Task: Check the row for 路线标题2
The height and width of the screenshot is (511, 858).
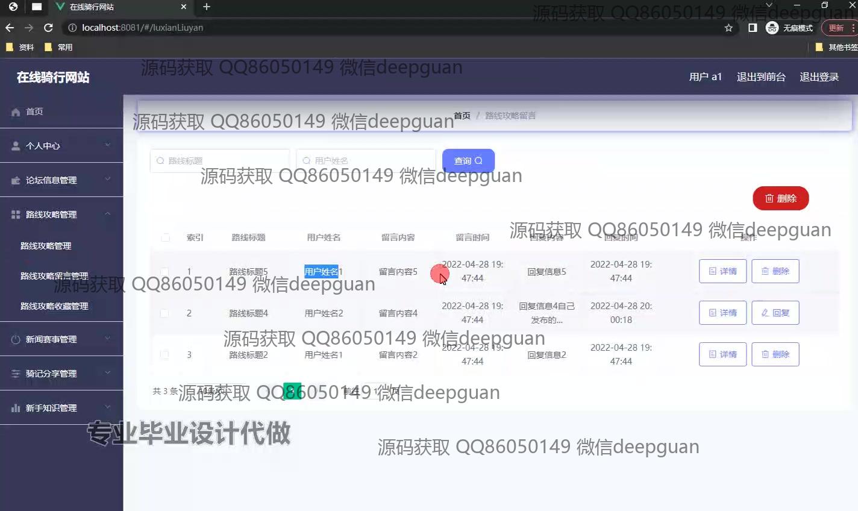Action: pyautogui.click(x=164, y=354)
